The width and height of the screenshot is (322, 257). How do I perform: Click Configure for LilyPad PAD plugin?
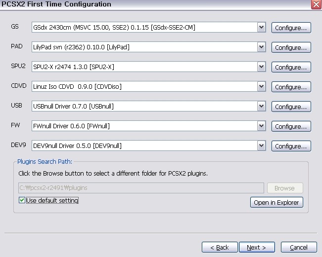point(291,48)
